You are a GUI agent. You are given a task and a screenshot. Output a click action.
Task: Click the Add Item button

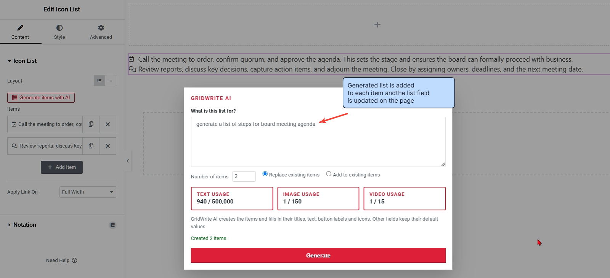click(x=62, y=167)
